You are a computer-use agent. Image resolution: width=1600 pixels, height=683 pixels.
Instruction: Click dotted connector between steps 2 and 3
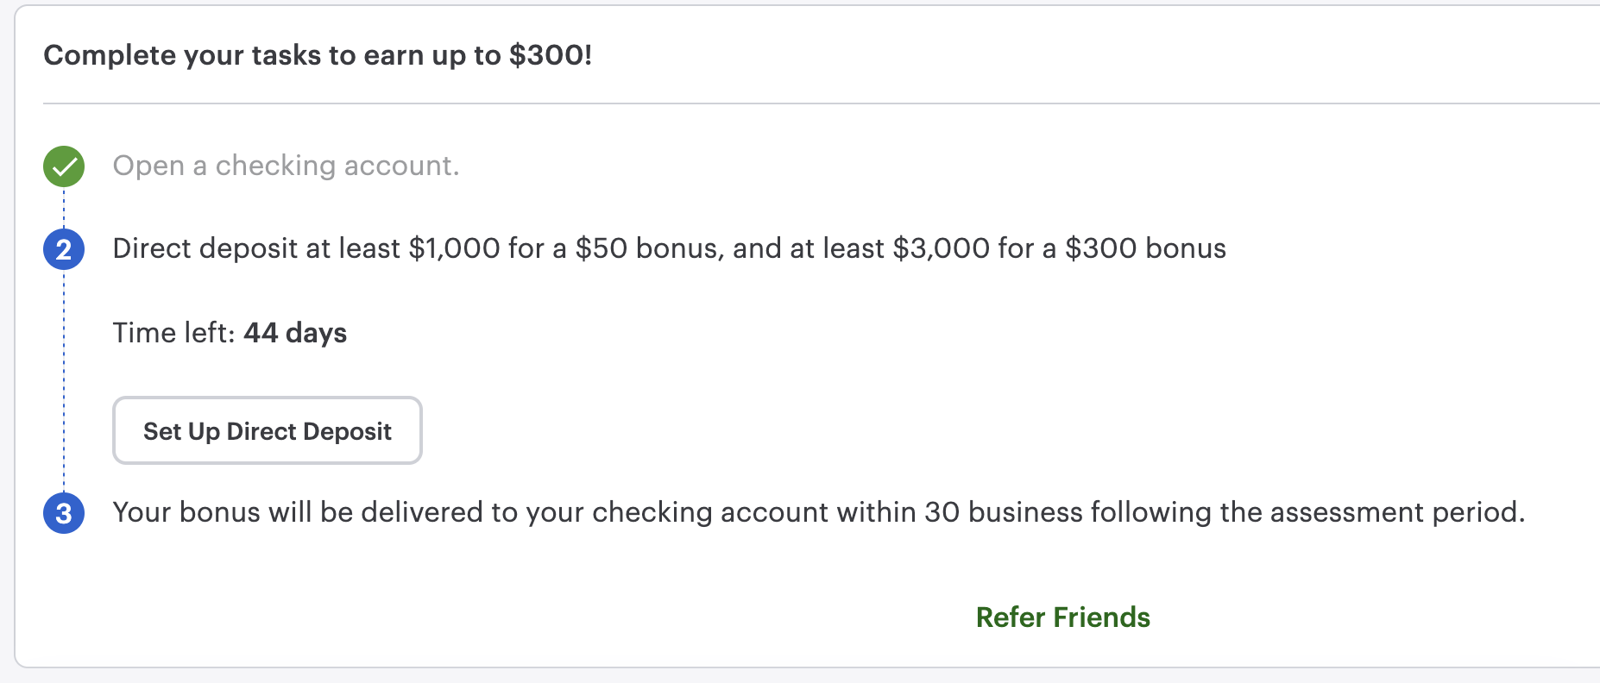coord(64,379)
